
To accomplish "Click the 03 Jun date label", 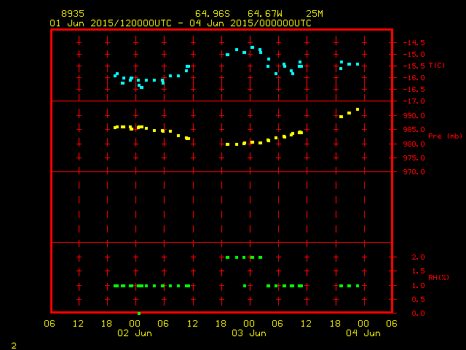I will pos(249,333).
